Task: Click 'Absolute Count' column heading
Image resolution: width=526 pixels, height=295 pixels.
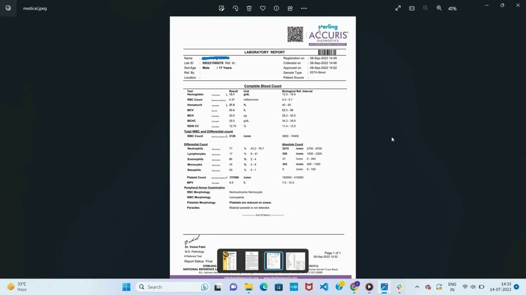Action: 293,145
